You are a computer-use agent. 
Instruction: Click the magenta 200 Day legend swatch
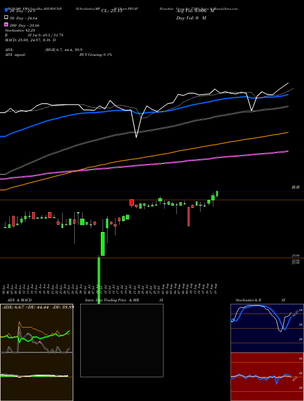point(6,25)
